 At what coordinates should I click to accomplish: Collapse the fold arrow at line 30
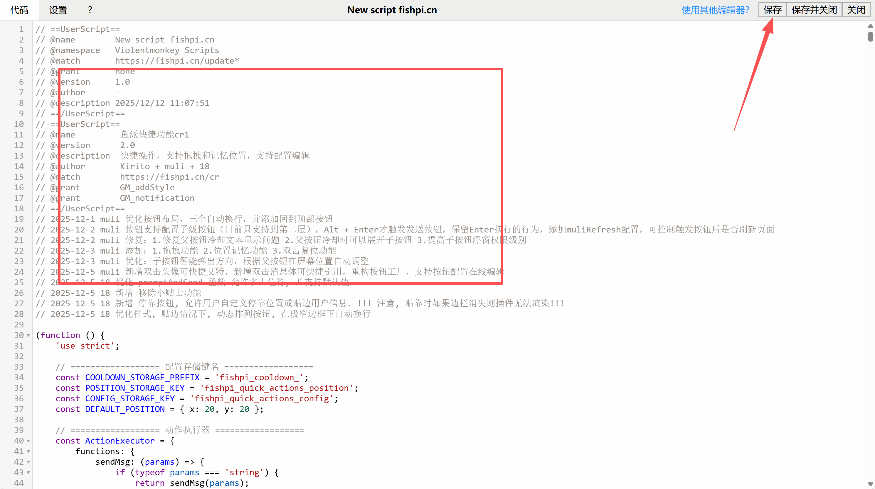(28, 335)
